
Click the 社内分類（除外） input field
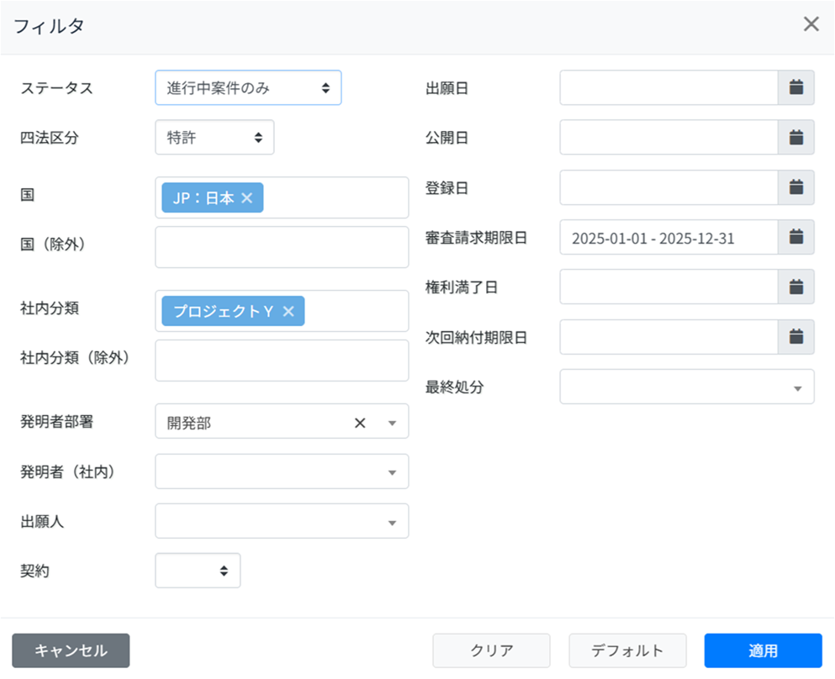tap(282, 361)
